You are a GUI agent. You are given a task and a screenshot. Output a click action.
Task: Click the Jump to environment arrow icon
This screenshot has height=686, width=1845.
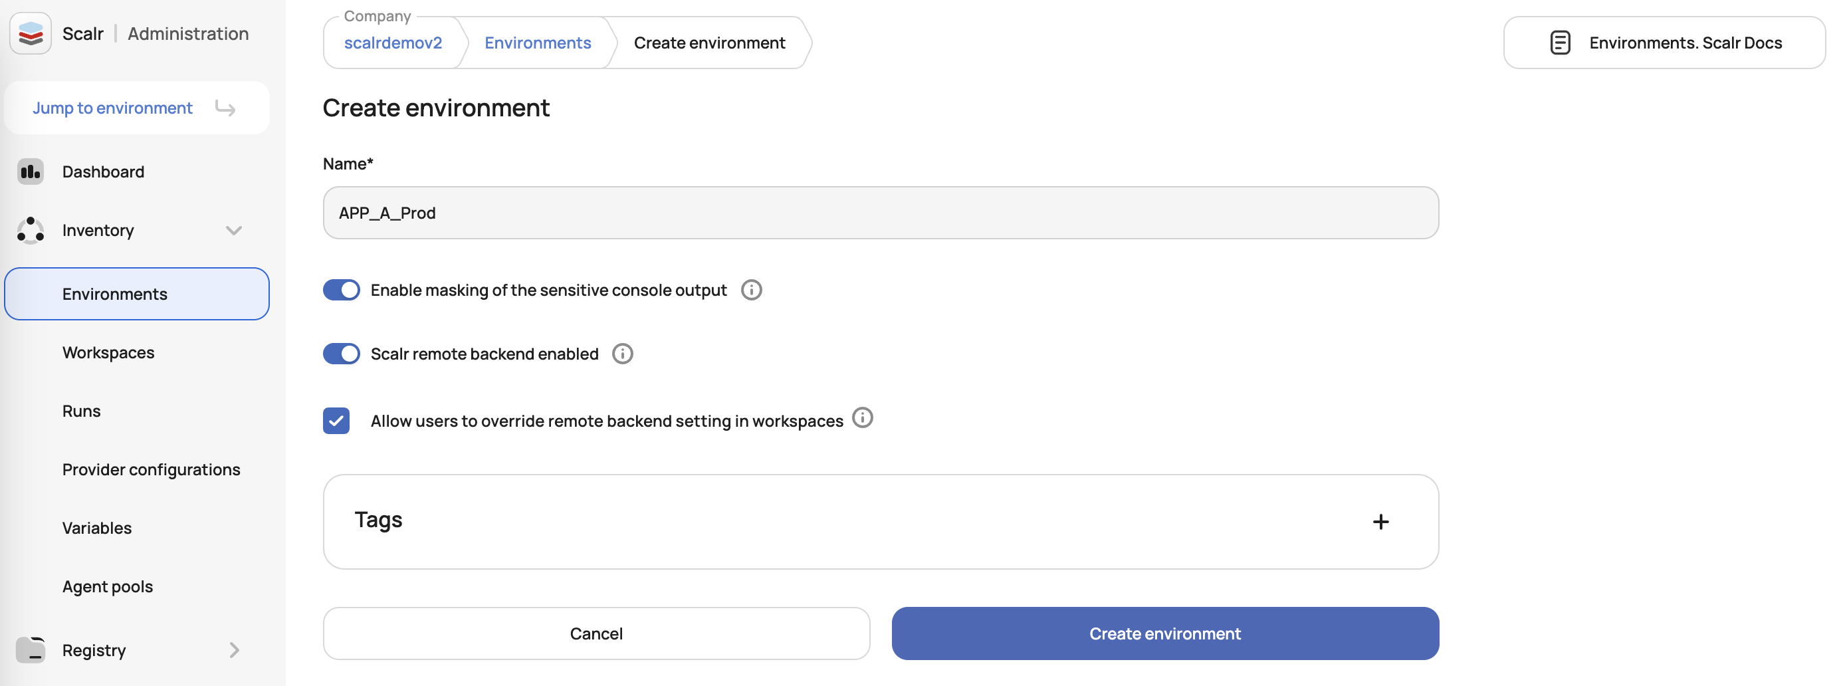pos(225,108)
